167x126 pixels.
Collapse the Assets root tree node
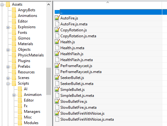(2, 5)
